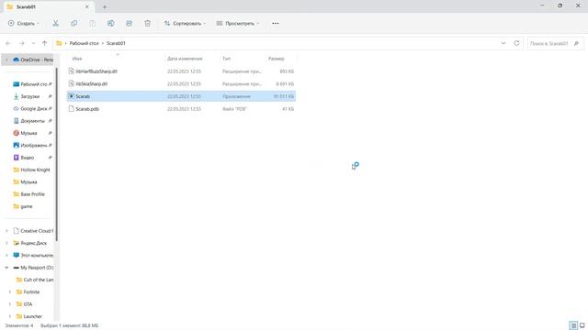Open the Просмотреть view dropdown
The width and height of the screenshot is (588, 330).
pos(238,23)
